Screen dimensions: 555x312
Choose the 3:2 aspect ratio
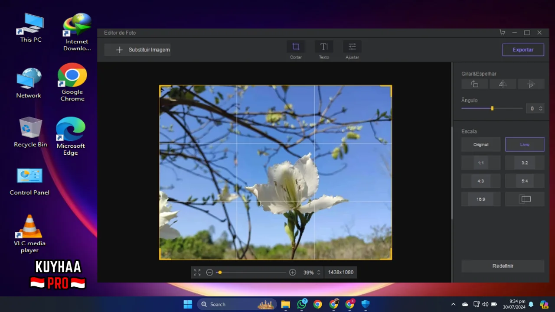(525, 163)
